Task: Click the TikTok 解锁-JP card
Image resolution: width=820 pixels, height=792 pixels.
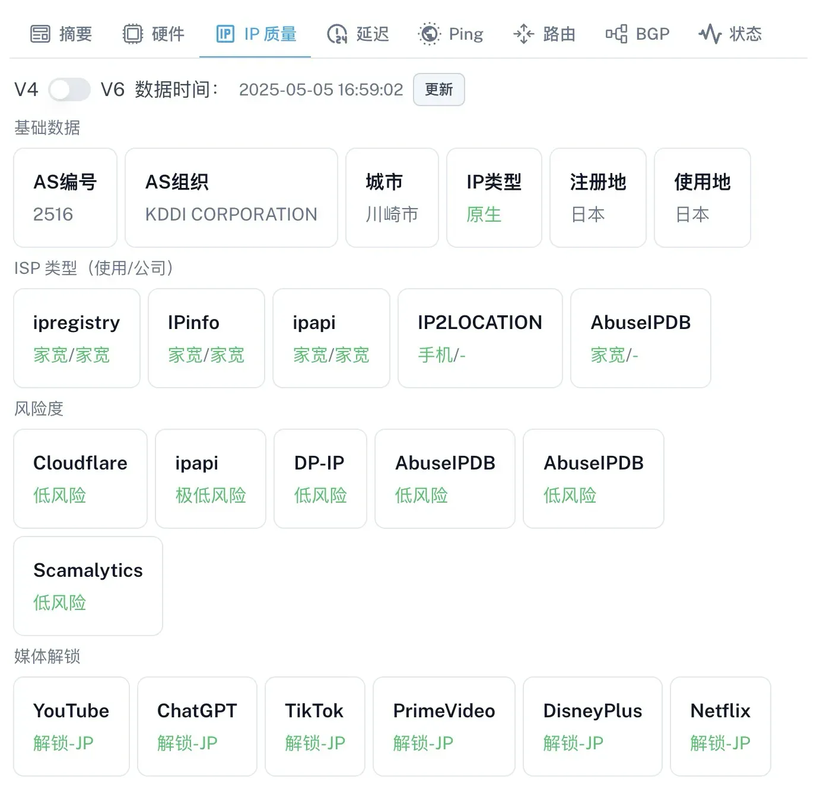Action: click(x=315, y=726)
